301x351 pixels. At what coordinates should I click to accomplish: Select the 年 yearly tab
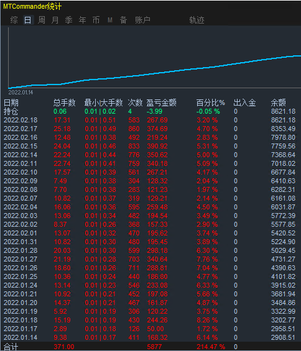coord(82,20)
